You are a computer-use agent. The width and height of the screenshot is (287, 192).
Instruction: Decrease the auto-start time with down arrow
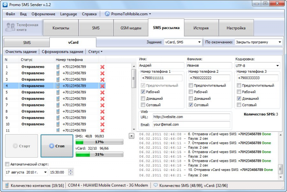click(x=70, y=174)
